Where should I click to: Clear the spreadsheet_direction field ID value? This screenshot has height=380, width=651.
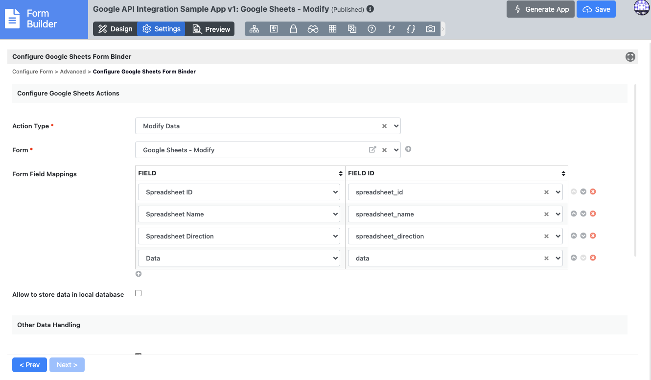(546, 237)
